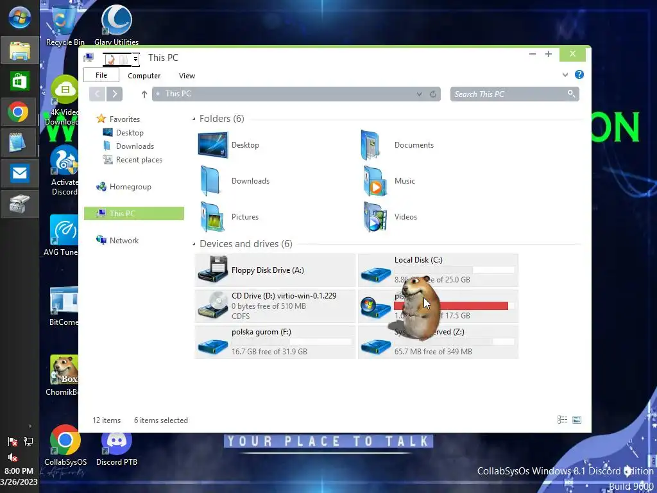
Task: Select Network in navigation pane
Action: (x=117, y=241)
